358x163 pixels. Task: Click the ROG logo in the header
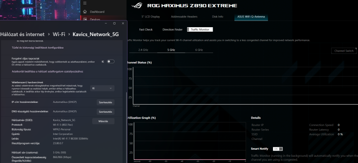pyautogui.click(x=137, y=5)
